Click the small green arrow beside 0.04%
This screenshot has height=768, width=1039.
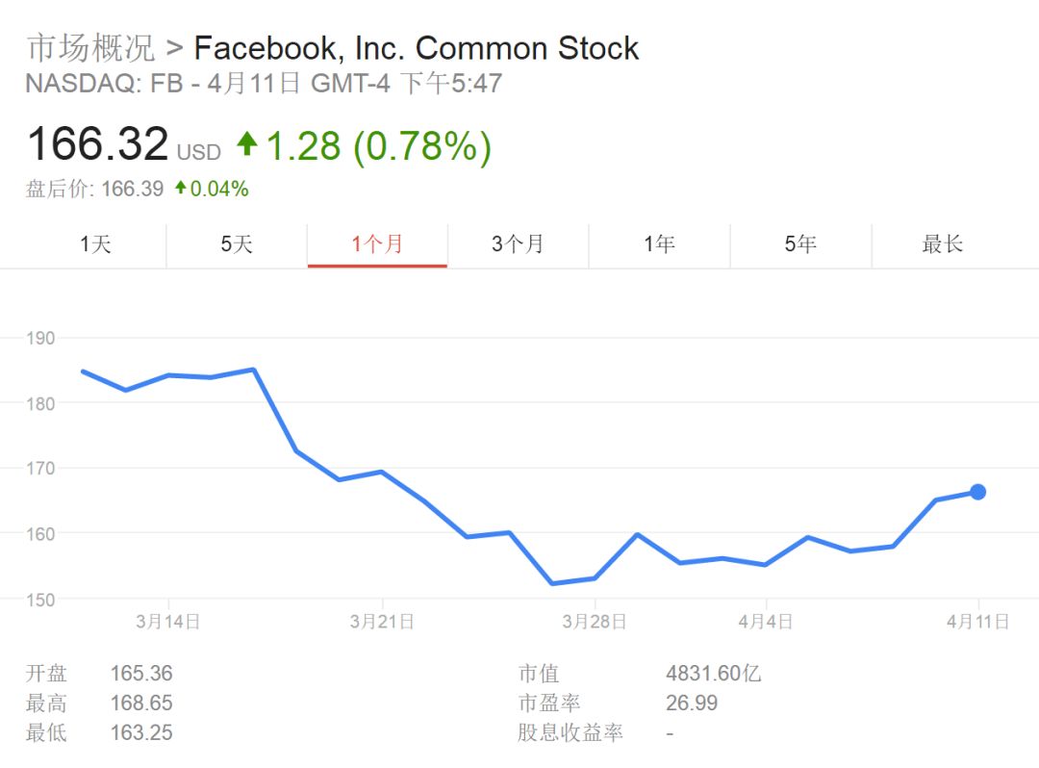(x=180, y=189)
